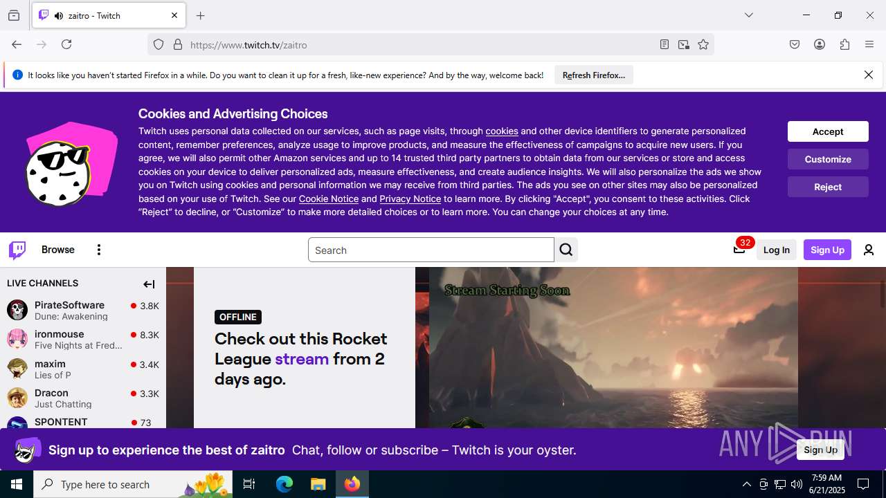The height and width of the screenshot is (498, 886).
Task: Mute the zaitro tab audio icon
Action: coord(59,16)
